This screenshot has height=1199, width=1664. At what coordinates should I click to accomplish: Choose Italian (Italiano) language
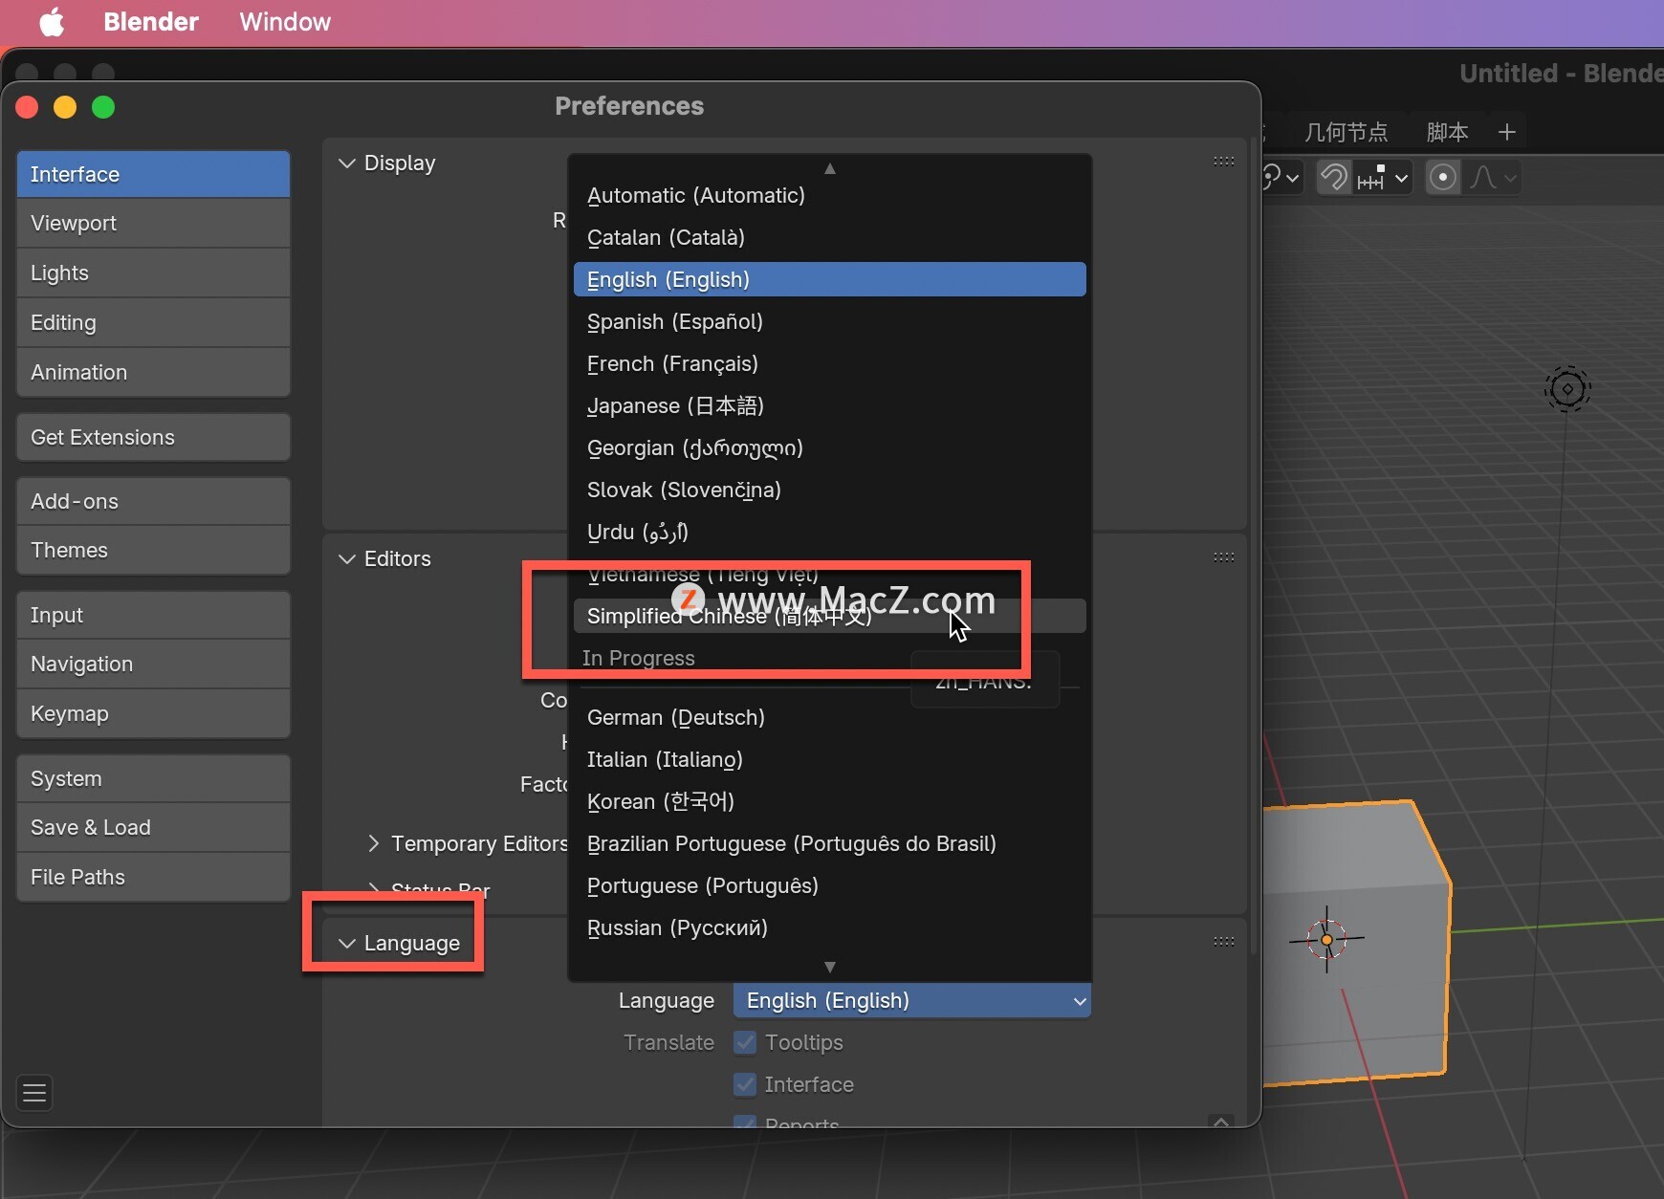pyautogui.click(x=829, y=759)
